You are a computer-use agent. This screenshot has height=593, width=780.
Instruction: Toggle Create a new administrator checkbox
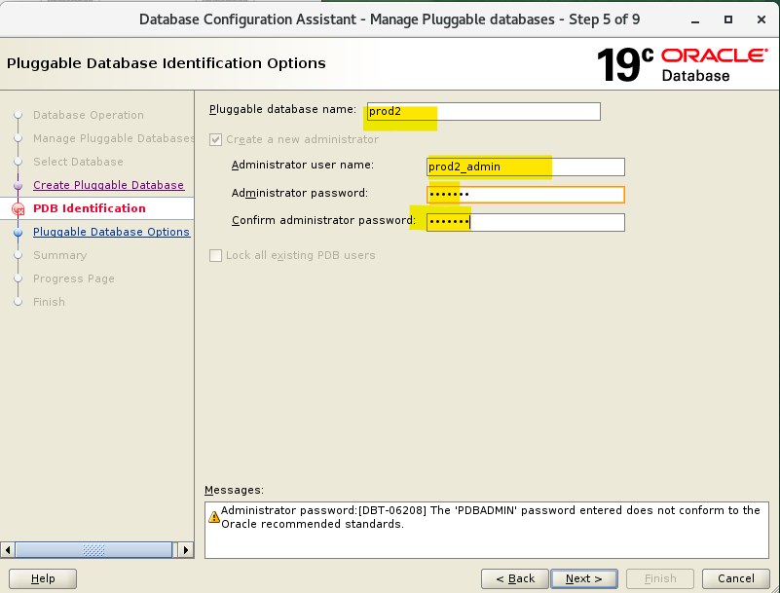pyautogui.click(x=215, y=139)
